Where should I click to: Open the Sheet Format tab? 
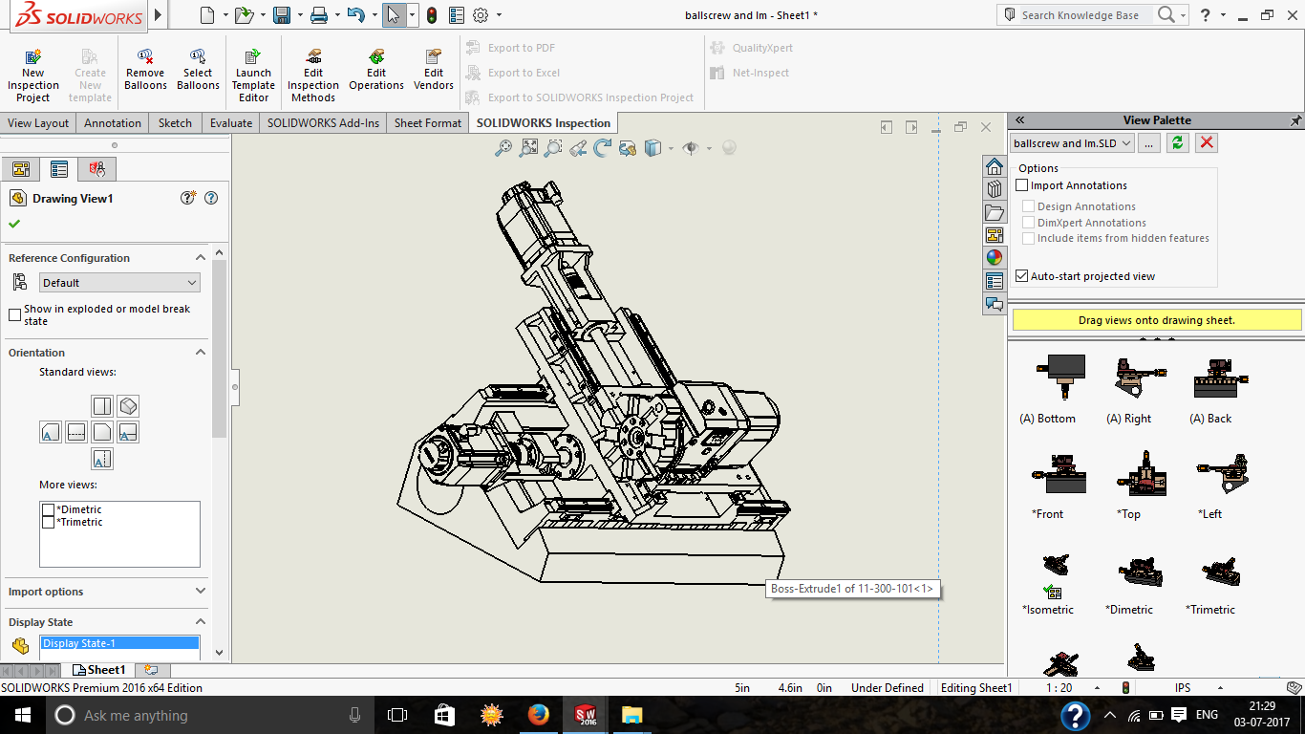pyautogui.click(x=428, y=123)
